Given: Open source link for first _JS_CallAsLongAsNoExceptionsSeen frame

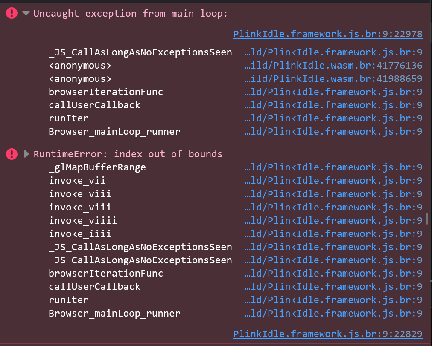Looking at the screenshot, I should pos(333,52).
